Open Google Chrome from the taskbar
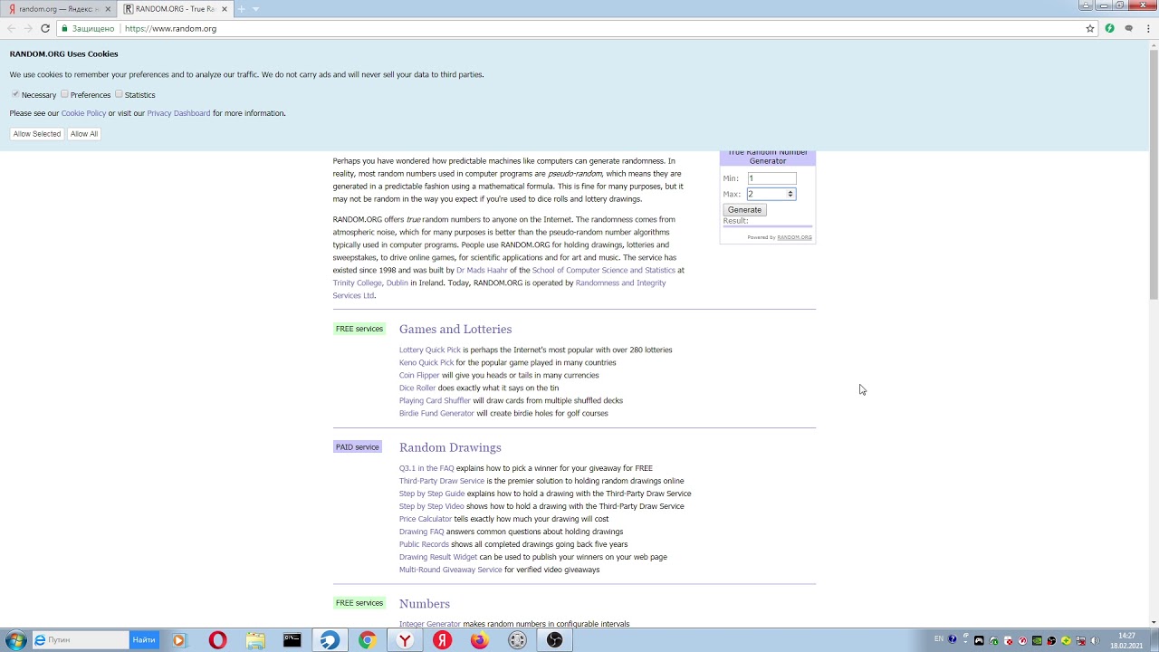Image resolution: width=1159 pixels, height=652 pixels. pyautogui.click(x=367, y=640)
